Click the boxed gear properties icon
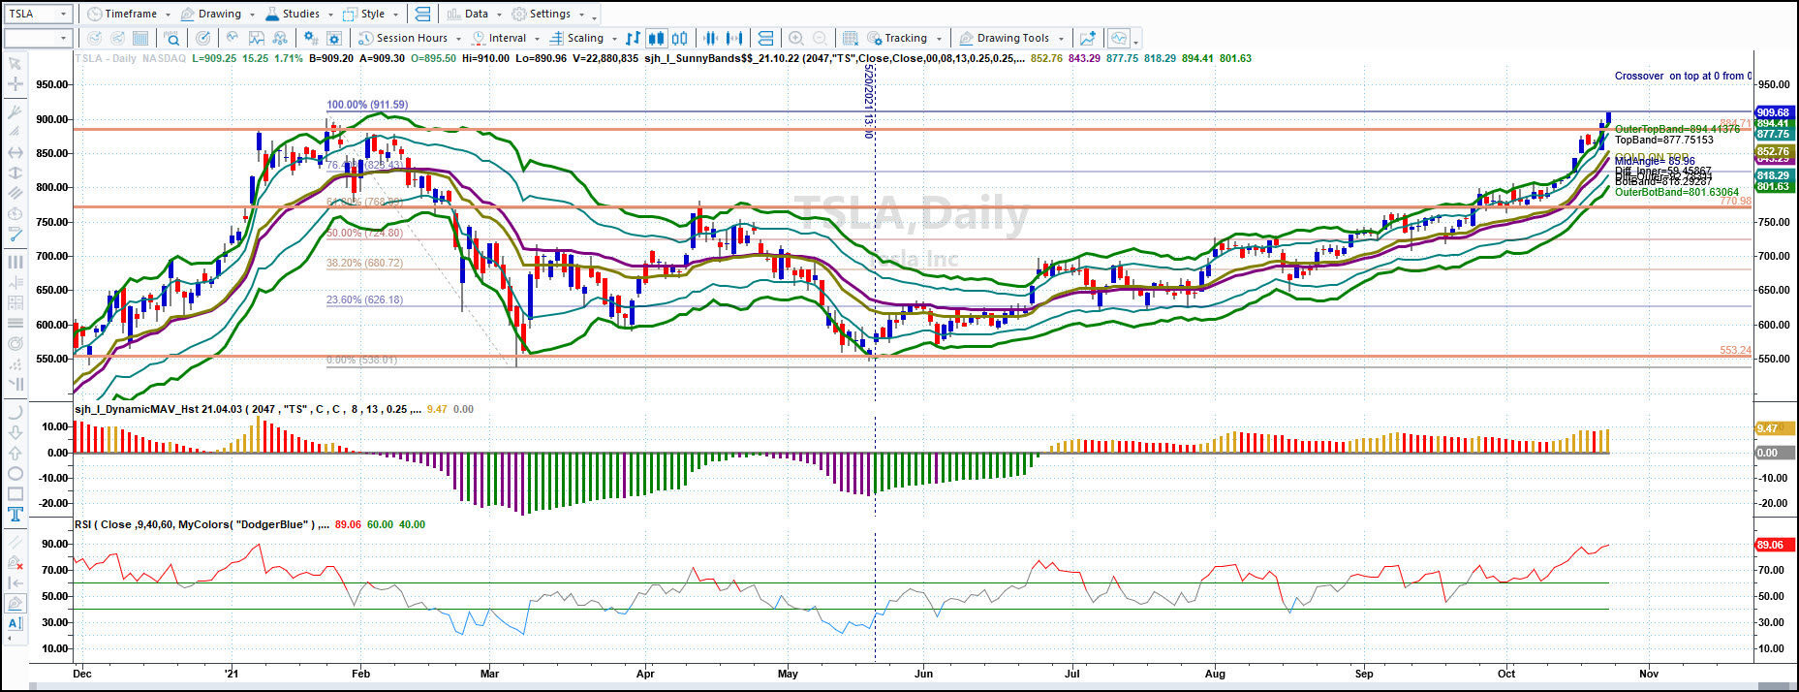1799x692 pixels. 334,38
